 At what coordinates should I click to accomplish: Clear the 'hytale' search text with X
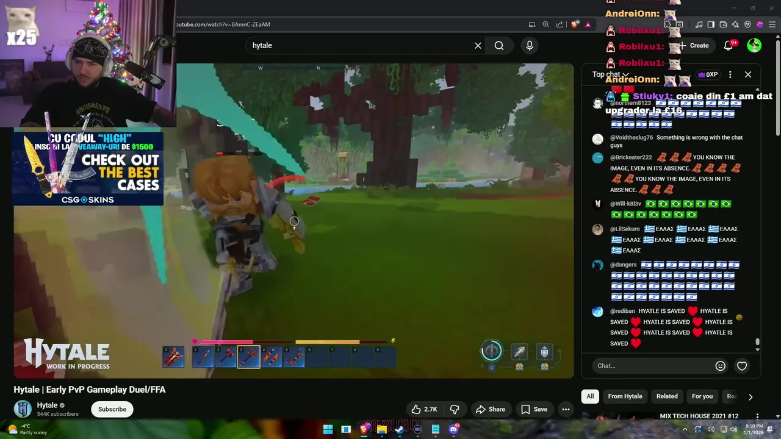pos(478,46)
